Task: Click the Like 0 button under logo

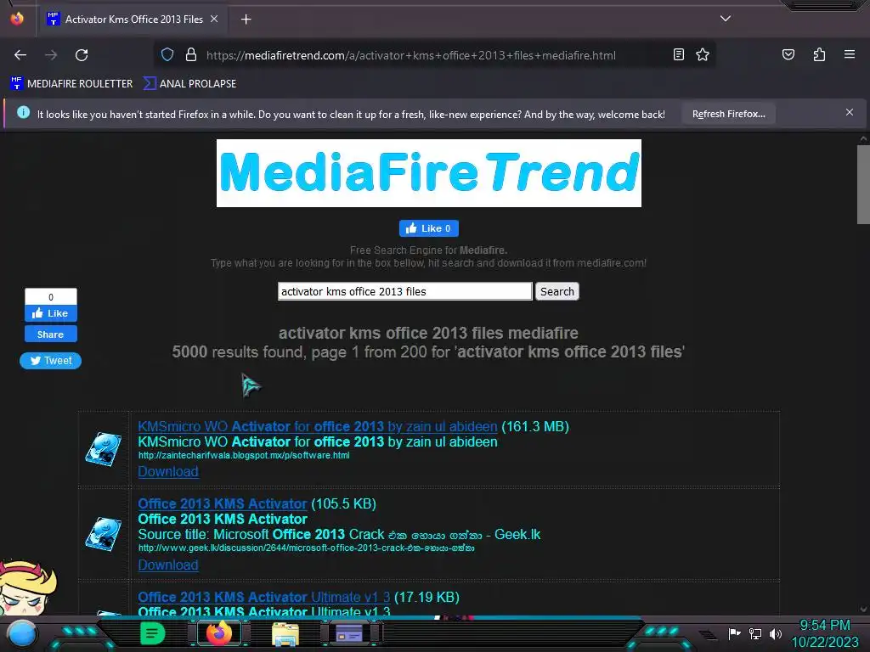Action: click(x=429, y=228)
